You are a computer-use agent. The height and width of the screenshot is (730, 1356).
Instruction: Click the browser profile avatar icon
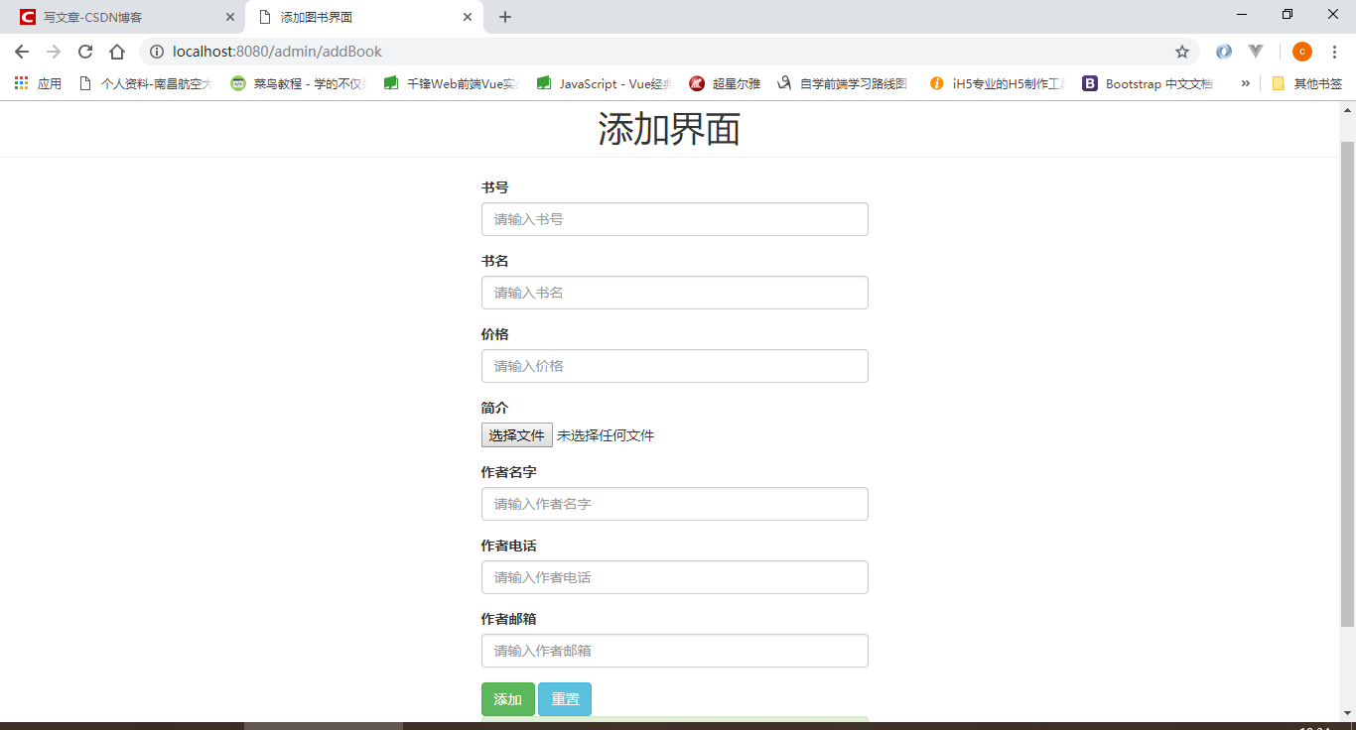coord(1301,51)
